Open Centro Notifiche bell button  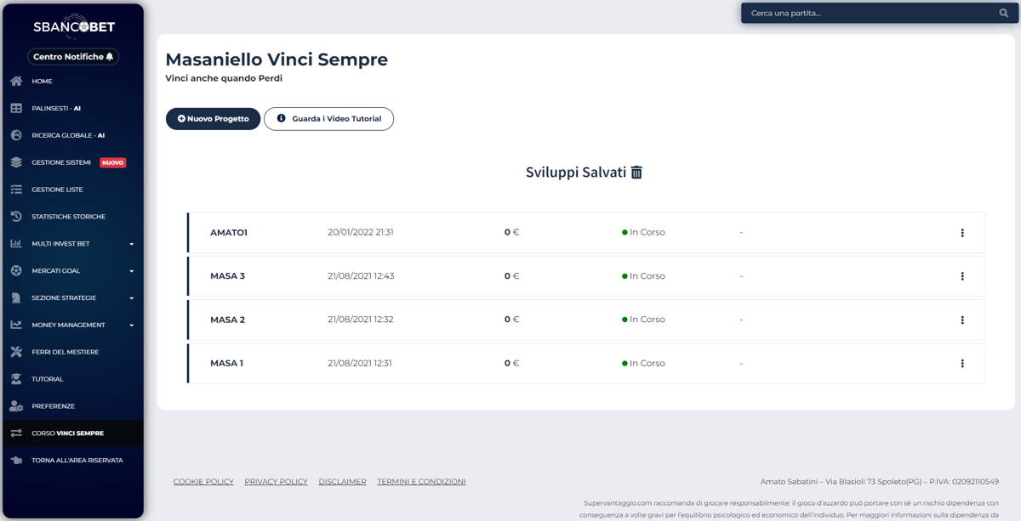click(73, 57)
